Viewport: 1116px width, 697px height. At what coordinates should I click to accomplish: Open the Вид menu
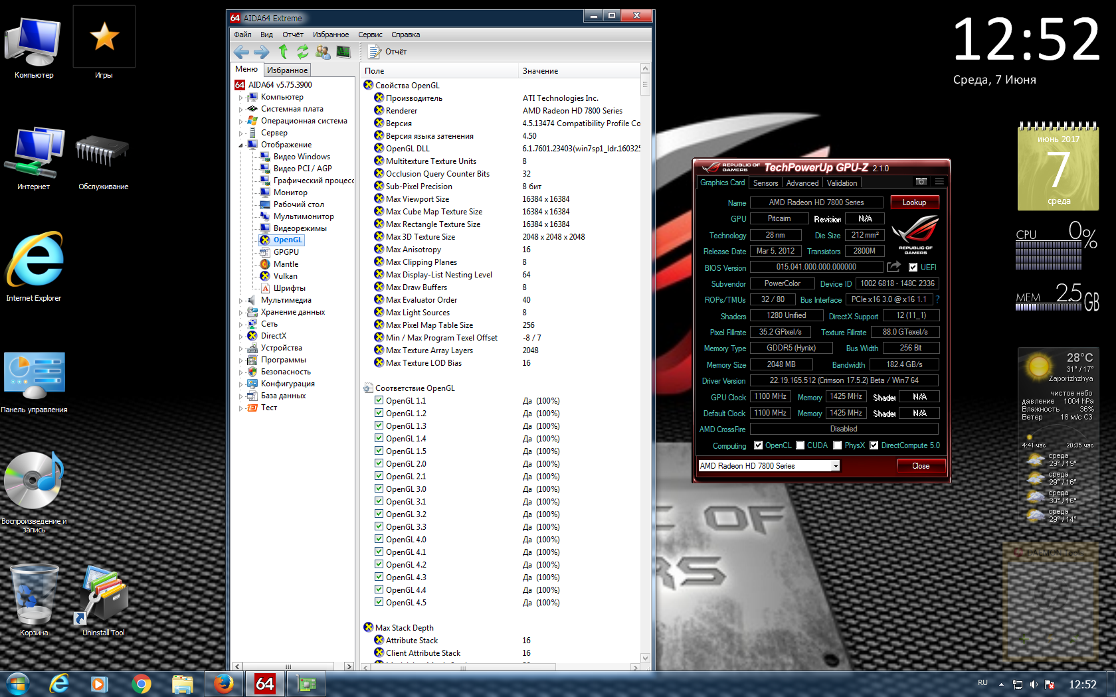point(266,35)
